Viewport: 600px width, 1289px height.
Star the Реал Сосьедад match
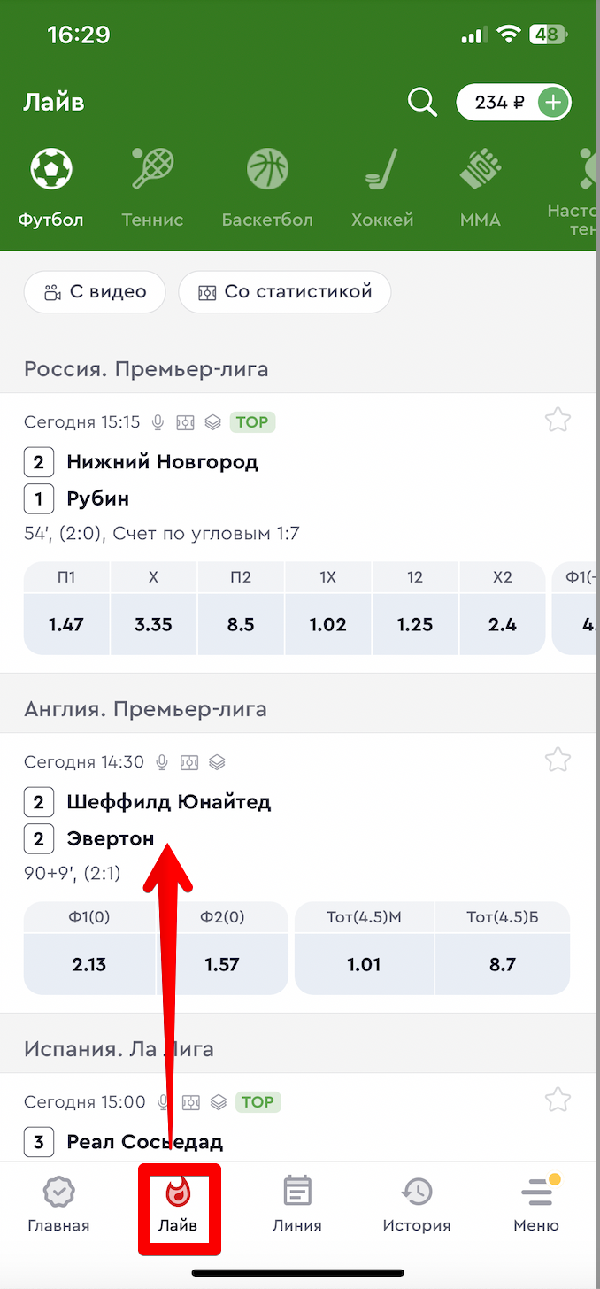(558, 1100)
